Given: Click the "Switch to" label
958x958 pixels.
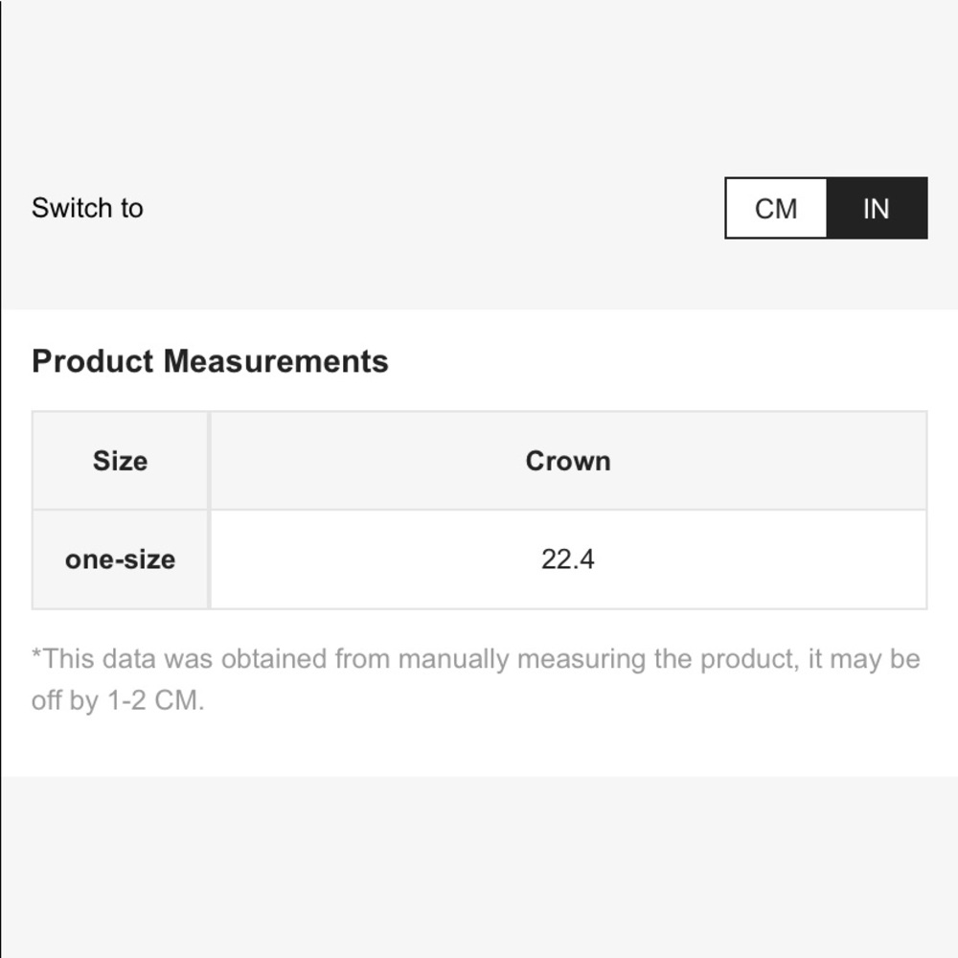Looking at the screenshot, I should [x=87, y=208].
